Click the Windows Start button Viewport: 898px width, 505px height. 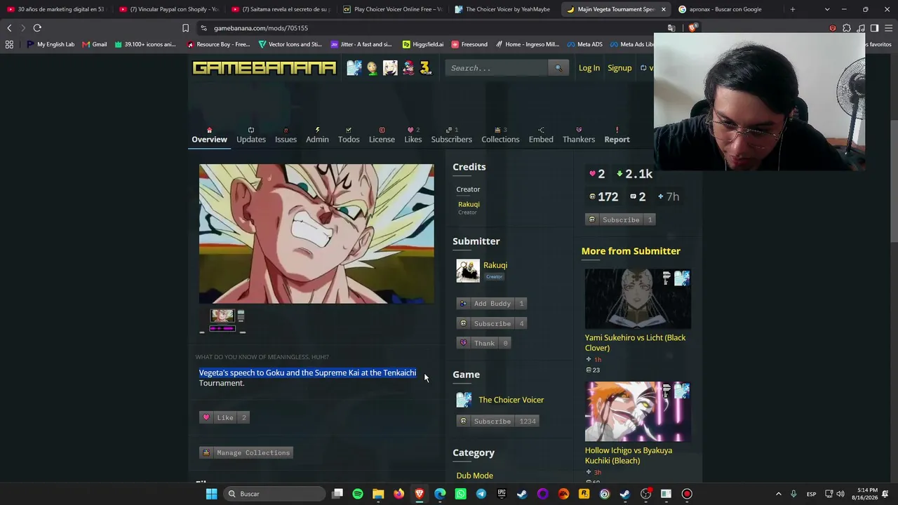211,494
